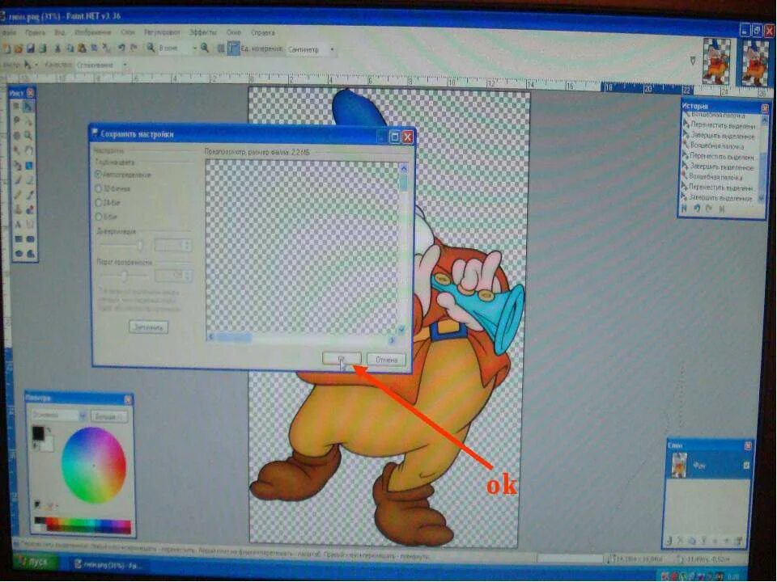Open the Правка menu
The height and width of the screenshot is (582, 777).
(x=35, y=32)
